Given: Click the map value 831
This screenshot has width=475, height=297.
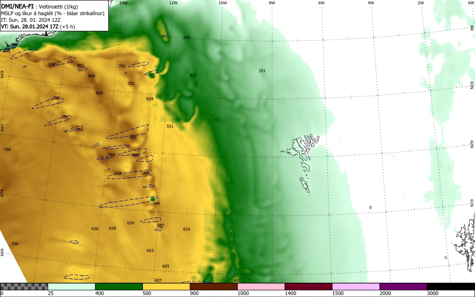Looking at the screenshot, I should point(51,65).
